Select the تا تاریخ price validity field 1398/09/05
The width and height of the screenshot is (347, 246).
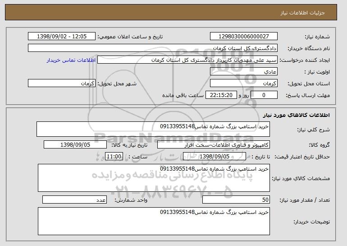(215, 157)
